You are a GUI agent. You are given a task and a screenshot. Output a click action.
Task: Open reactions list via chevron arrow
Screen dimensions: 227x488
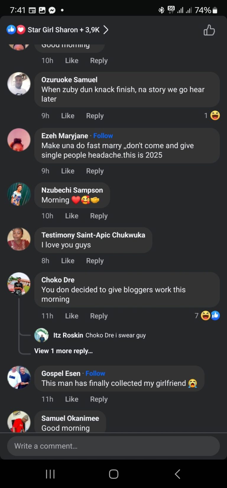click(x=106, y=30)
